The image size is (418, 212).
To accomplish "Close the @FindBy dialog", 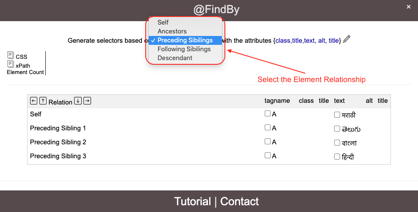I will point(409,7).
